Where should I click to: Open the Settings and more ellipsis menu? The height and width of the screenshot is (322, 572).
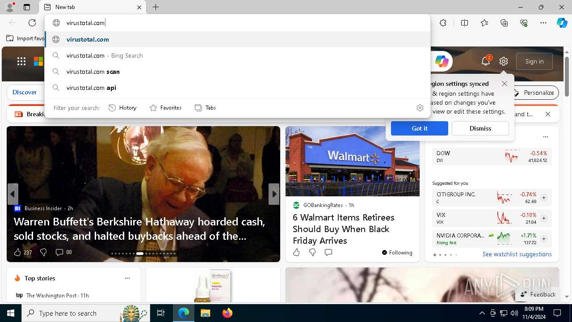click(x=543, y=23)
